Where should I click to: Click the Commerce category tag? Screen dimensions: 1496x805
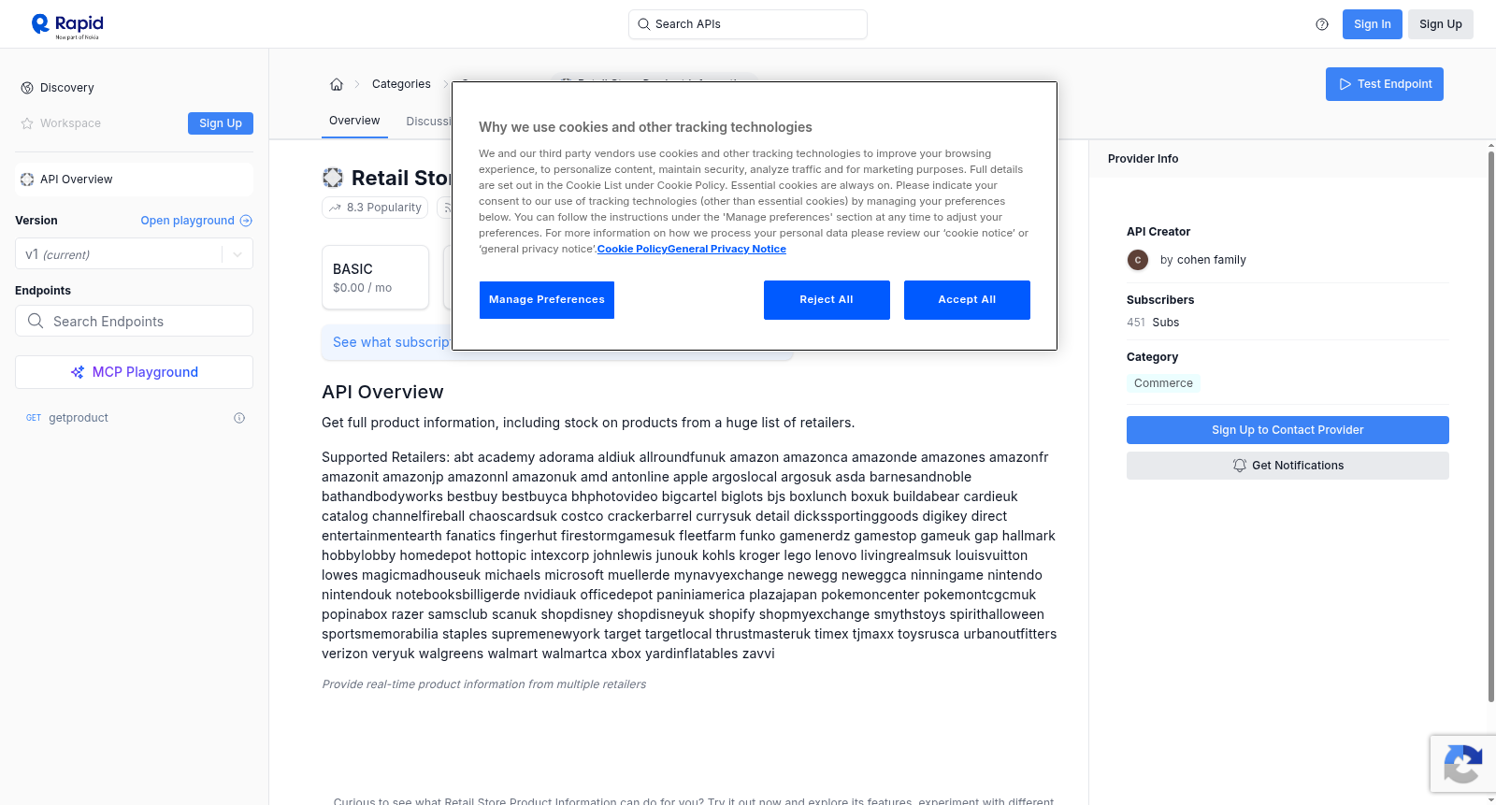(x=1163, y=383)
